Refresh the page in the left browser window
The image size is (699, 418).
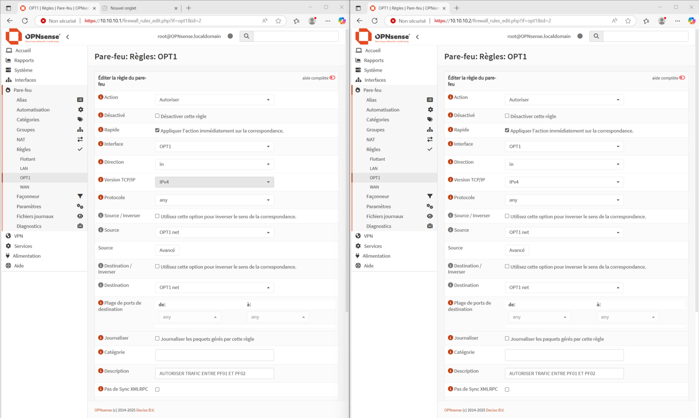pyautogui.click(x=25, y=21)
